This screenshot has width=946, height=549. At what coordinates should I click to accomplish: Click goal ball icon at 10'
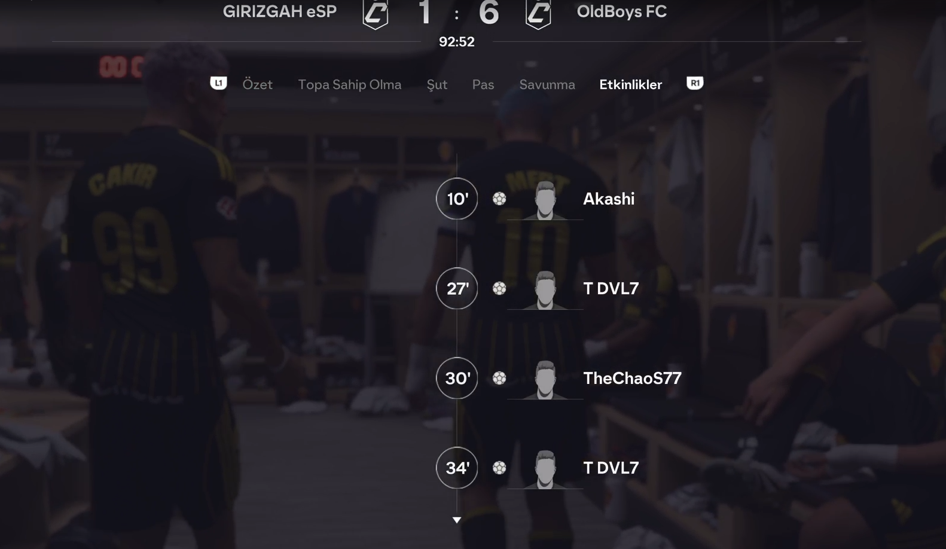tap(499, 199)
